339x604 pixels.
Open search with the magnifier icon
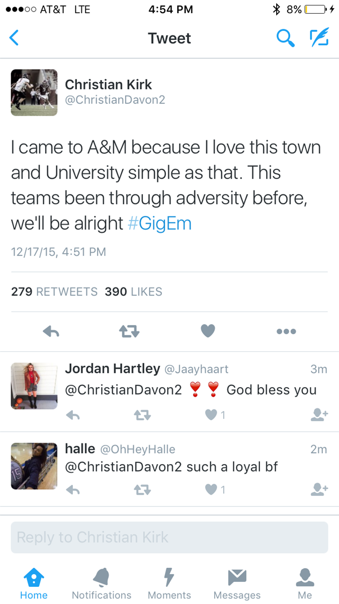(x=285, y=38)
